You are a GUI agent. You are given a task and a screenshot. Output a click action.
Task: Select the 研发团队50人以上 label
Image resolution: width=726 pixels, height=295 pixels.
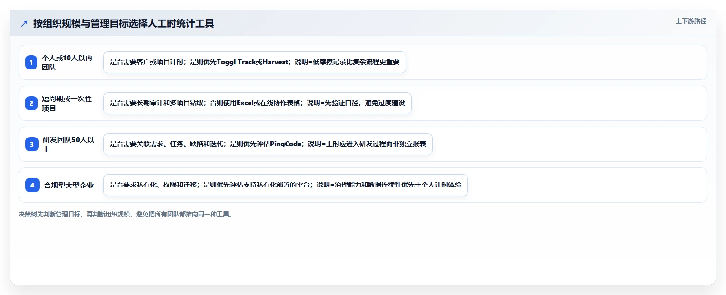[69, 144]
